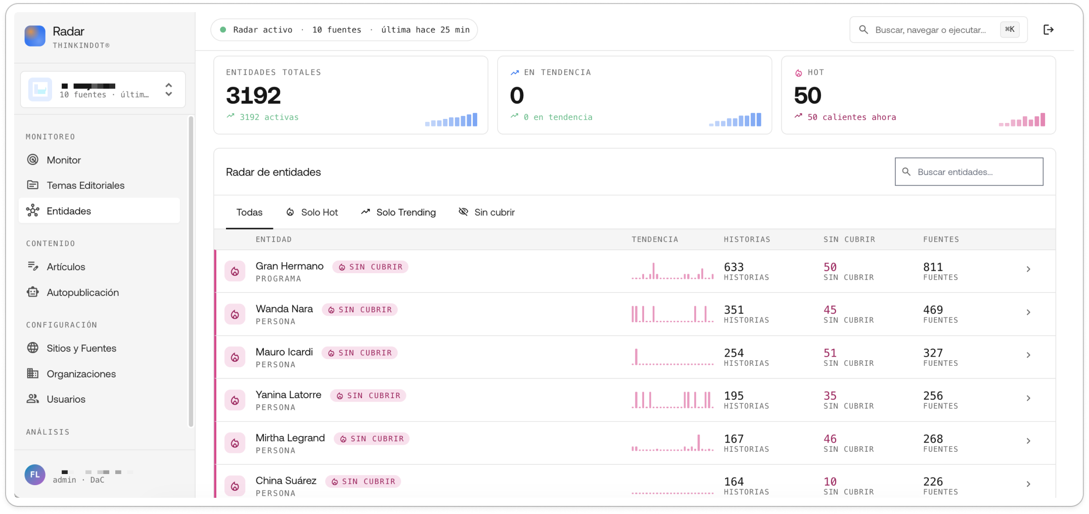
Task: Click the flame icon on Mirtha Legrand row
Action: [235, 444]
